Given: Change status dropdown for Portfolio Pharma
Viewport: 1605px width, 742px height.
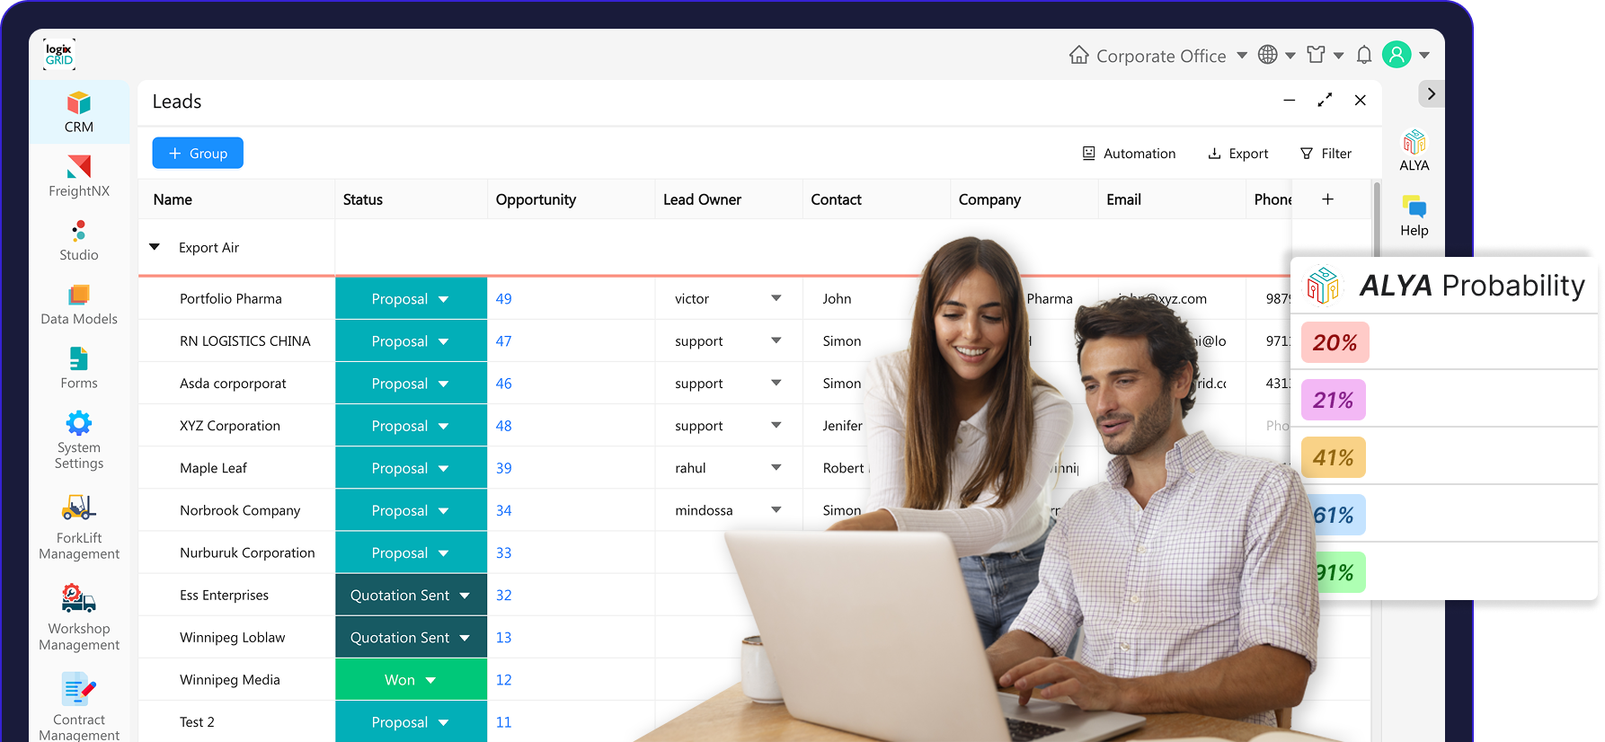Looking at the screenshot, I should (411, 299).
